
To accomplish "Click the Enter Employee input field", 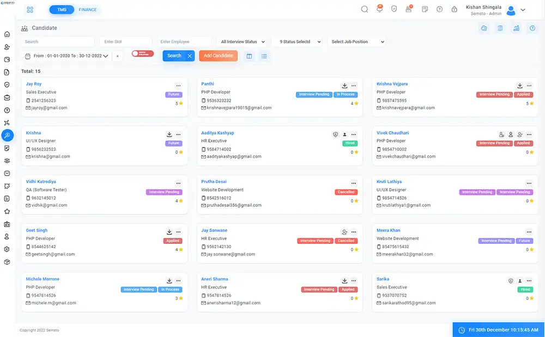I will pos(184,41).
